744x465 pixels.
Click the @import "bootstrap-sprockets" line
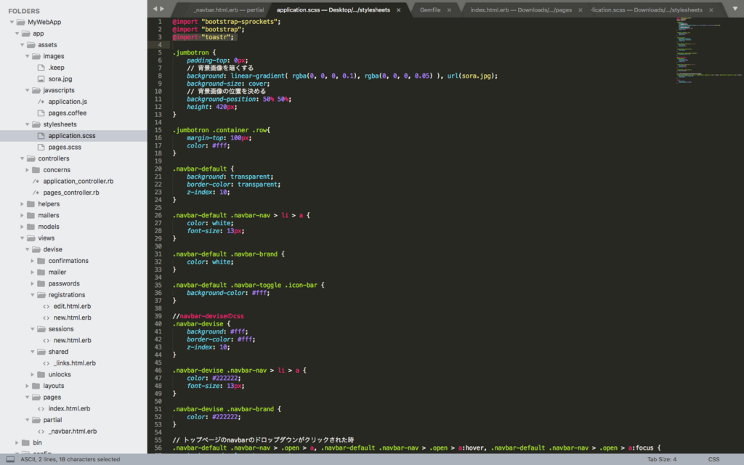(x=227, y=22)
